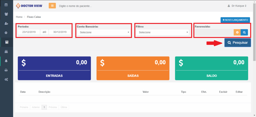Open the calculator icon in the sidebar

pyautogui.click(x=7, y=42)
